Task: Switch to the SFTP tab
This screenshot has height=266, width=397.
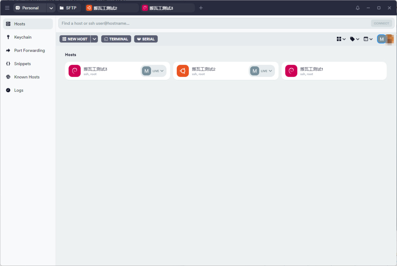Action: click(69, 8)
